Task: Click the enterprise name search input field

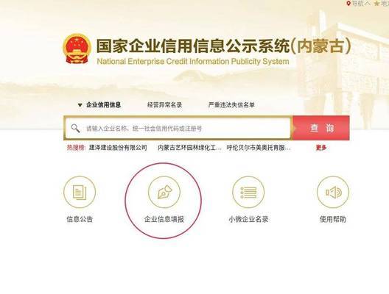Action: (178, 128)
